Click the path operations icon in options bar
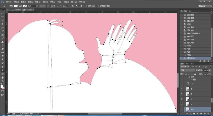Screen dimensions: 213x116 coord(73,6)
